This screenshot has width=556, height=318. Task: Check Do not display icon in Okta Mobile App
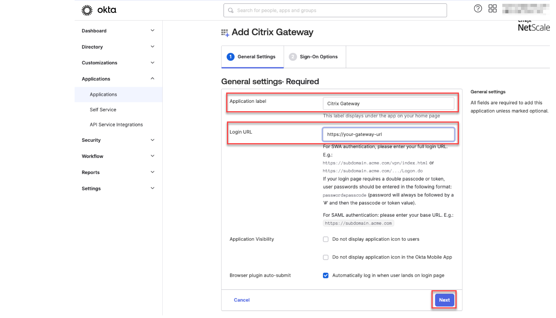326,257
